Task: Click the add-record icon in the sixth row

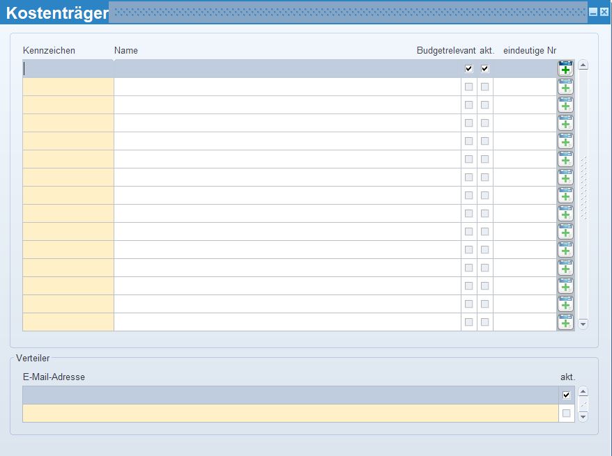Action: coord(565,159)
